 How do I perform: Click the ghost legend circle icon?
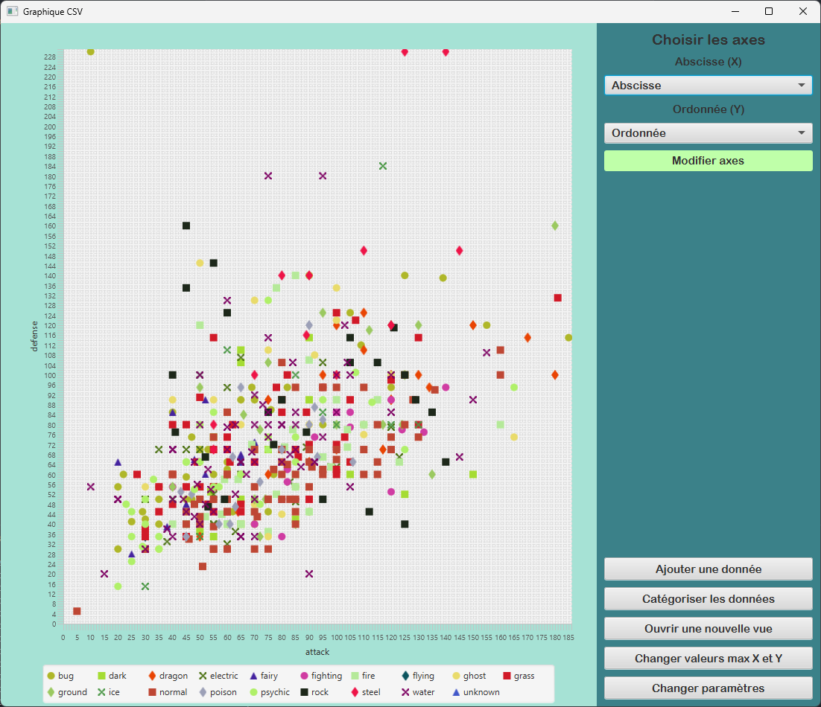pyautogui.click(x=456, y=676)
